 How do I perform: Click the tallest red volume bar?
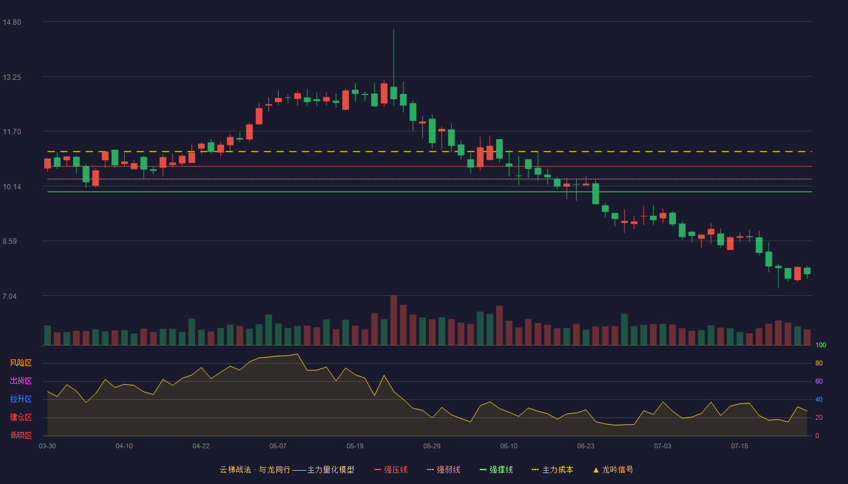pos(394,320)
